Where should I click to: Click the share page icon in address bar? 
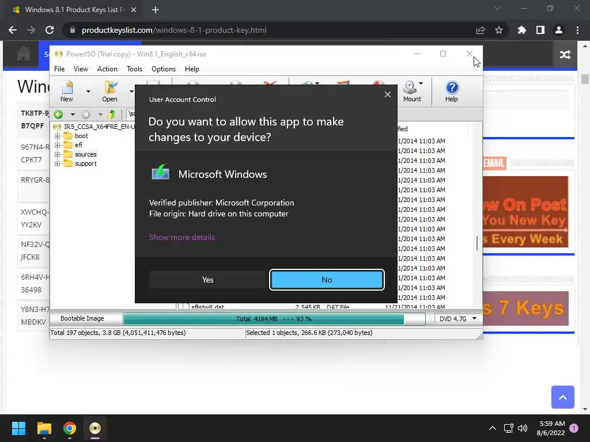tap(481, 30)
